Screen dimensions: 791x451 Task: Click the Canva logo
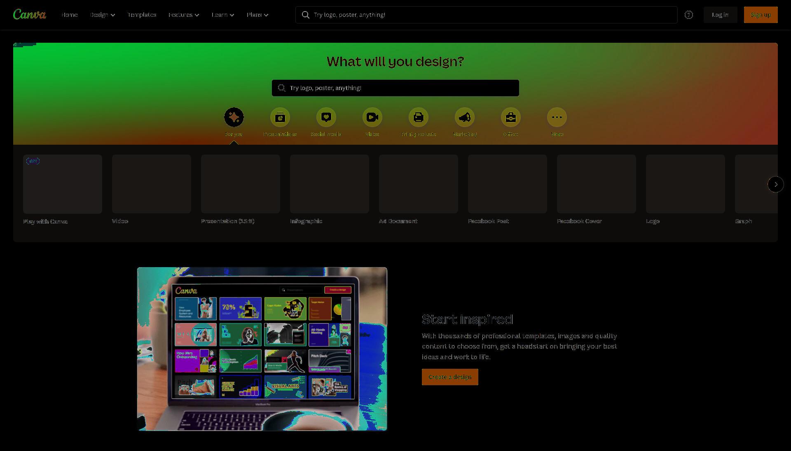(x=29, y=14)
